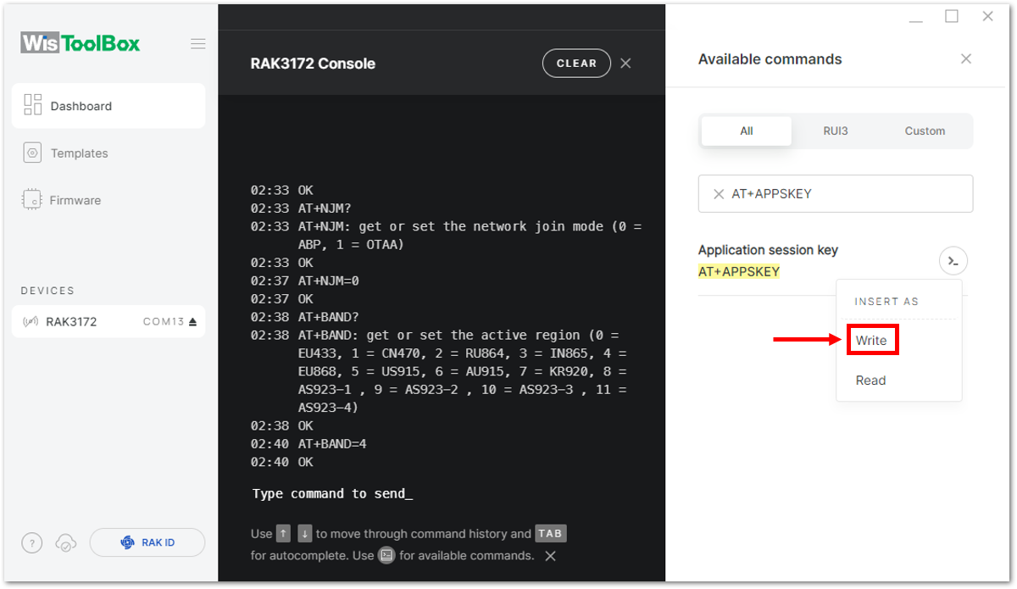The width and height of the screenshot is (1017, 589).
Task: Click the available commands terminal icon in hint
Action: 386,556
